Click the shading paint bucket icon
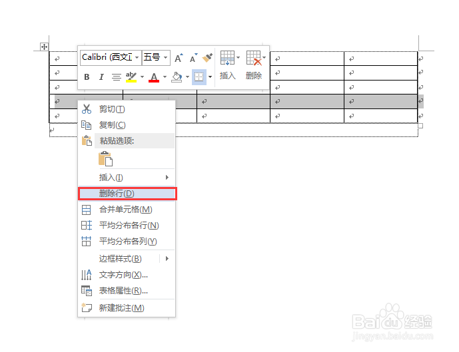Image resolution: width=459 pixels, height=352 pixels. tap(177, 77)
